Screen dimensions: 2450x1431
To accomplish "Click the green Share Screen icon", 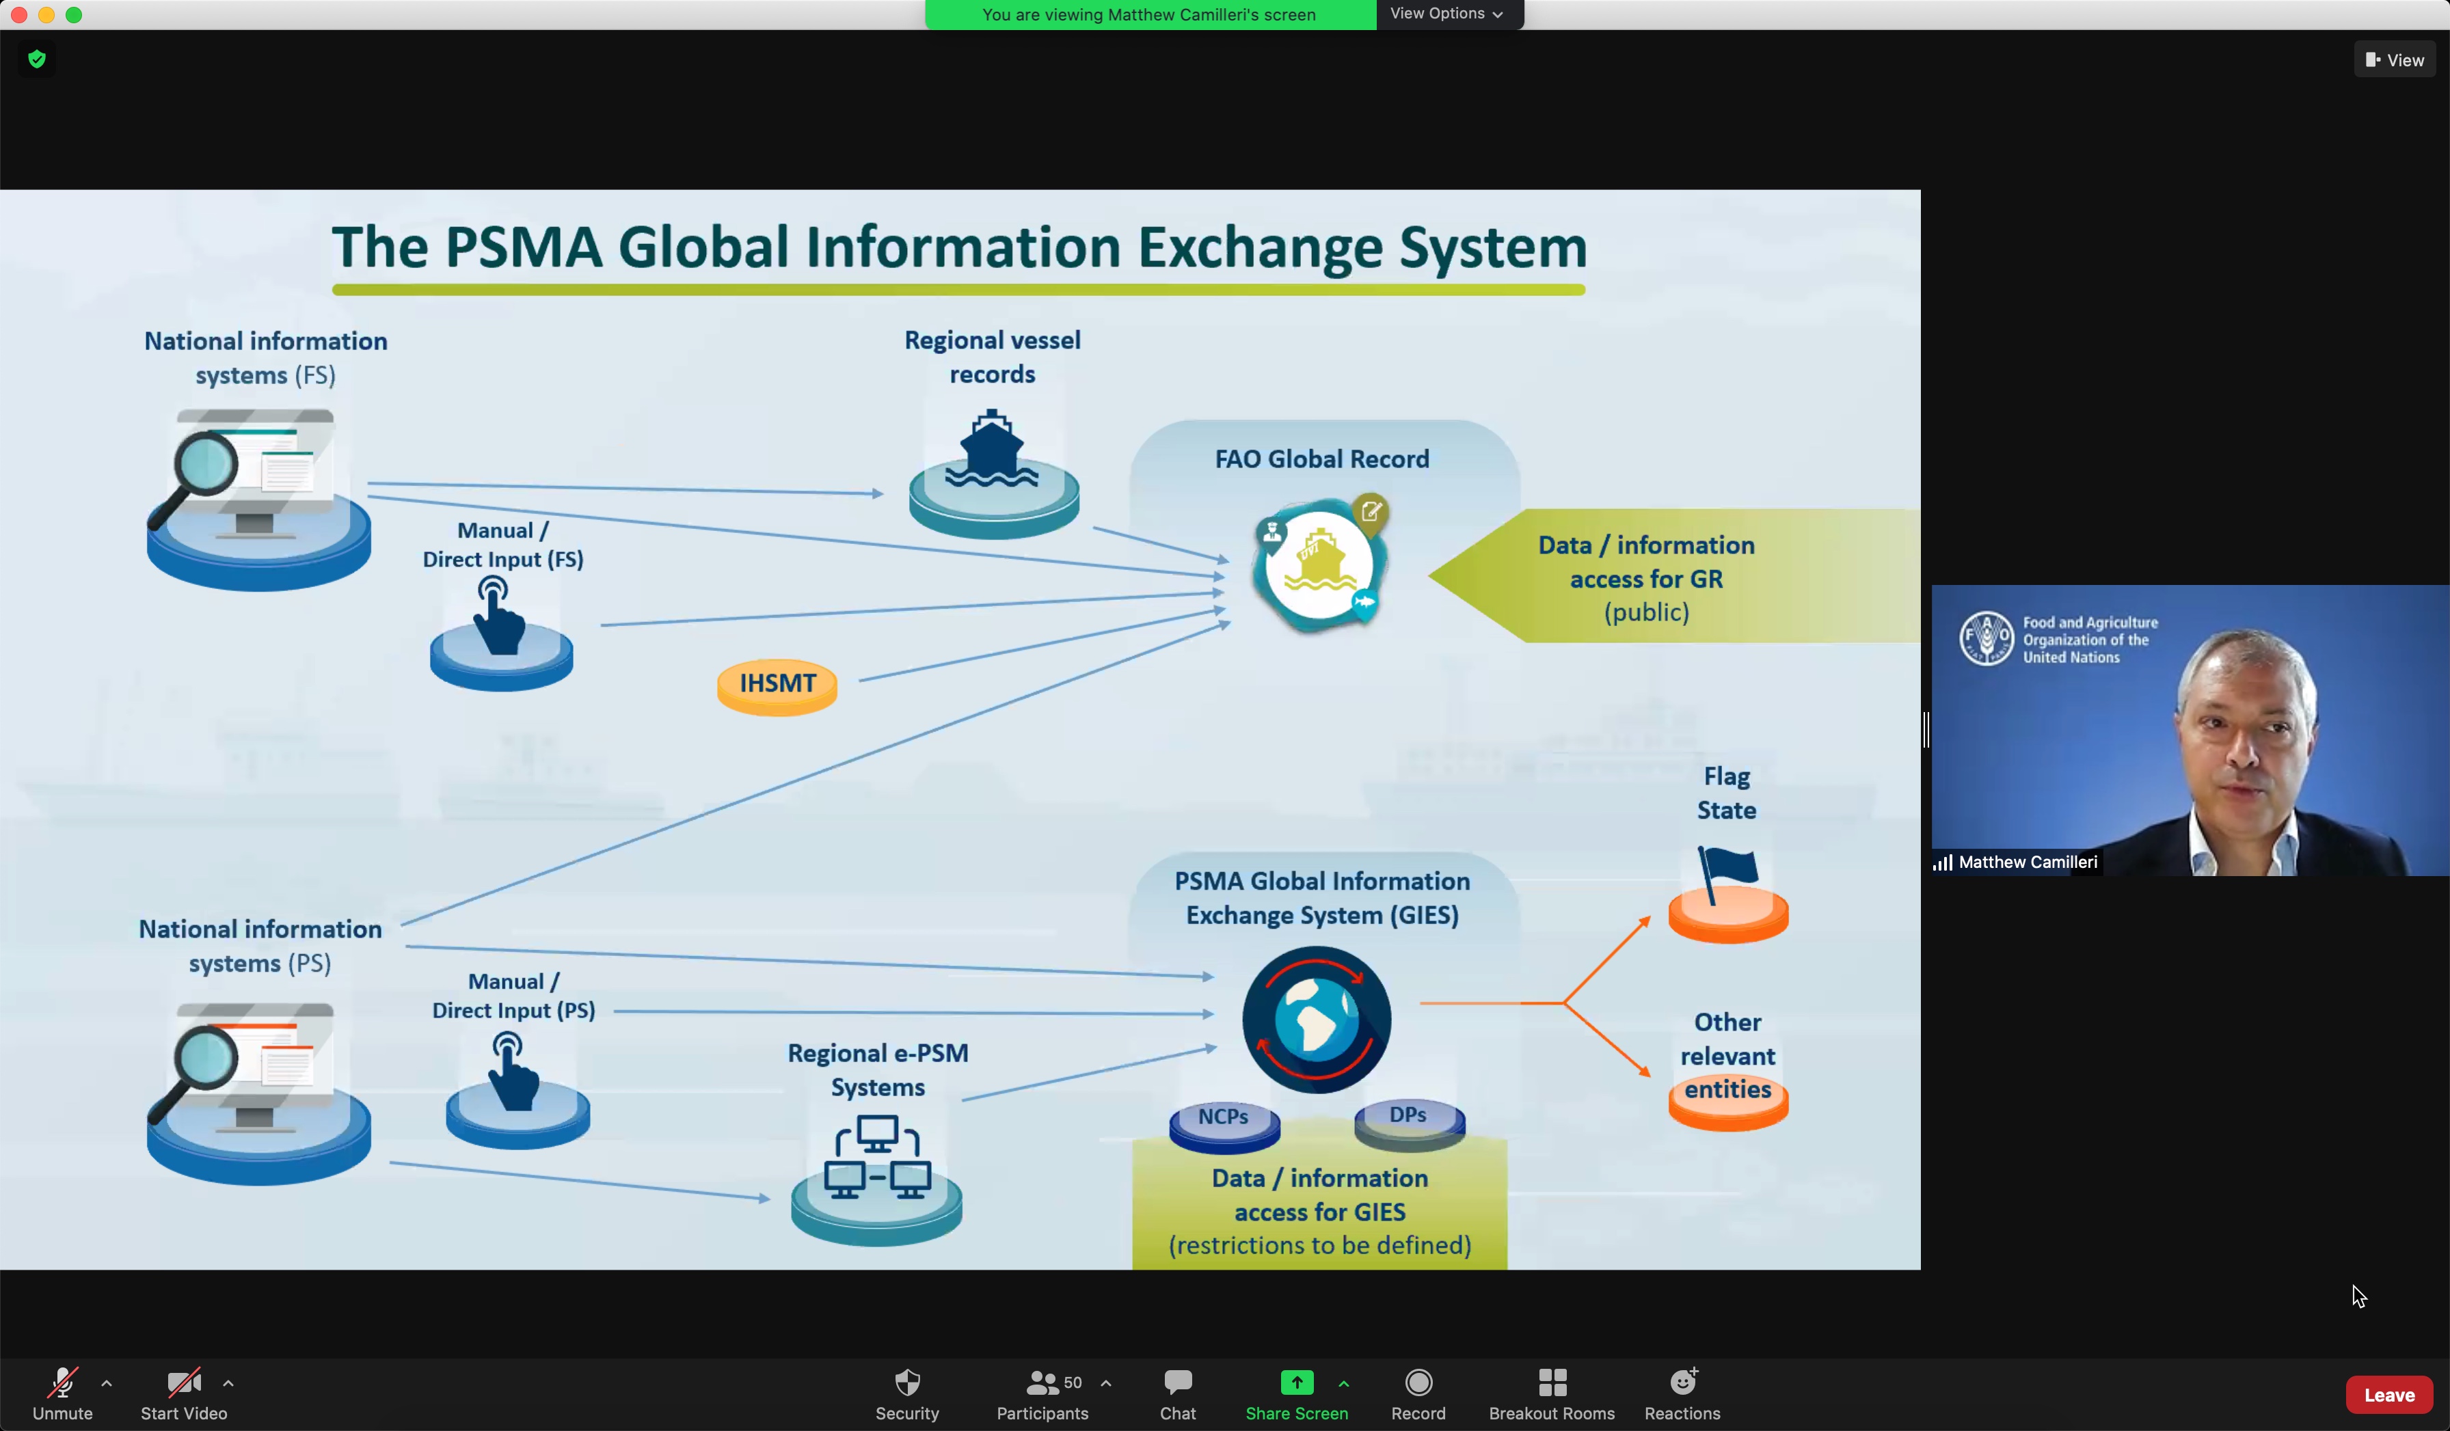I will click(x=1296, y=1382).
